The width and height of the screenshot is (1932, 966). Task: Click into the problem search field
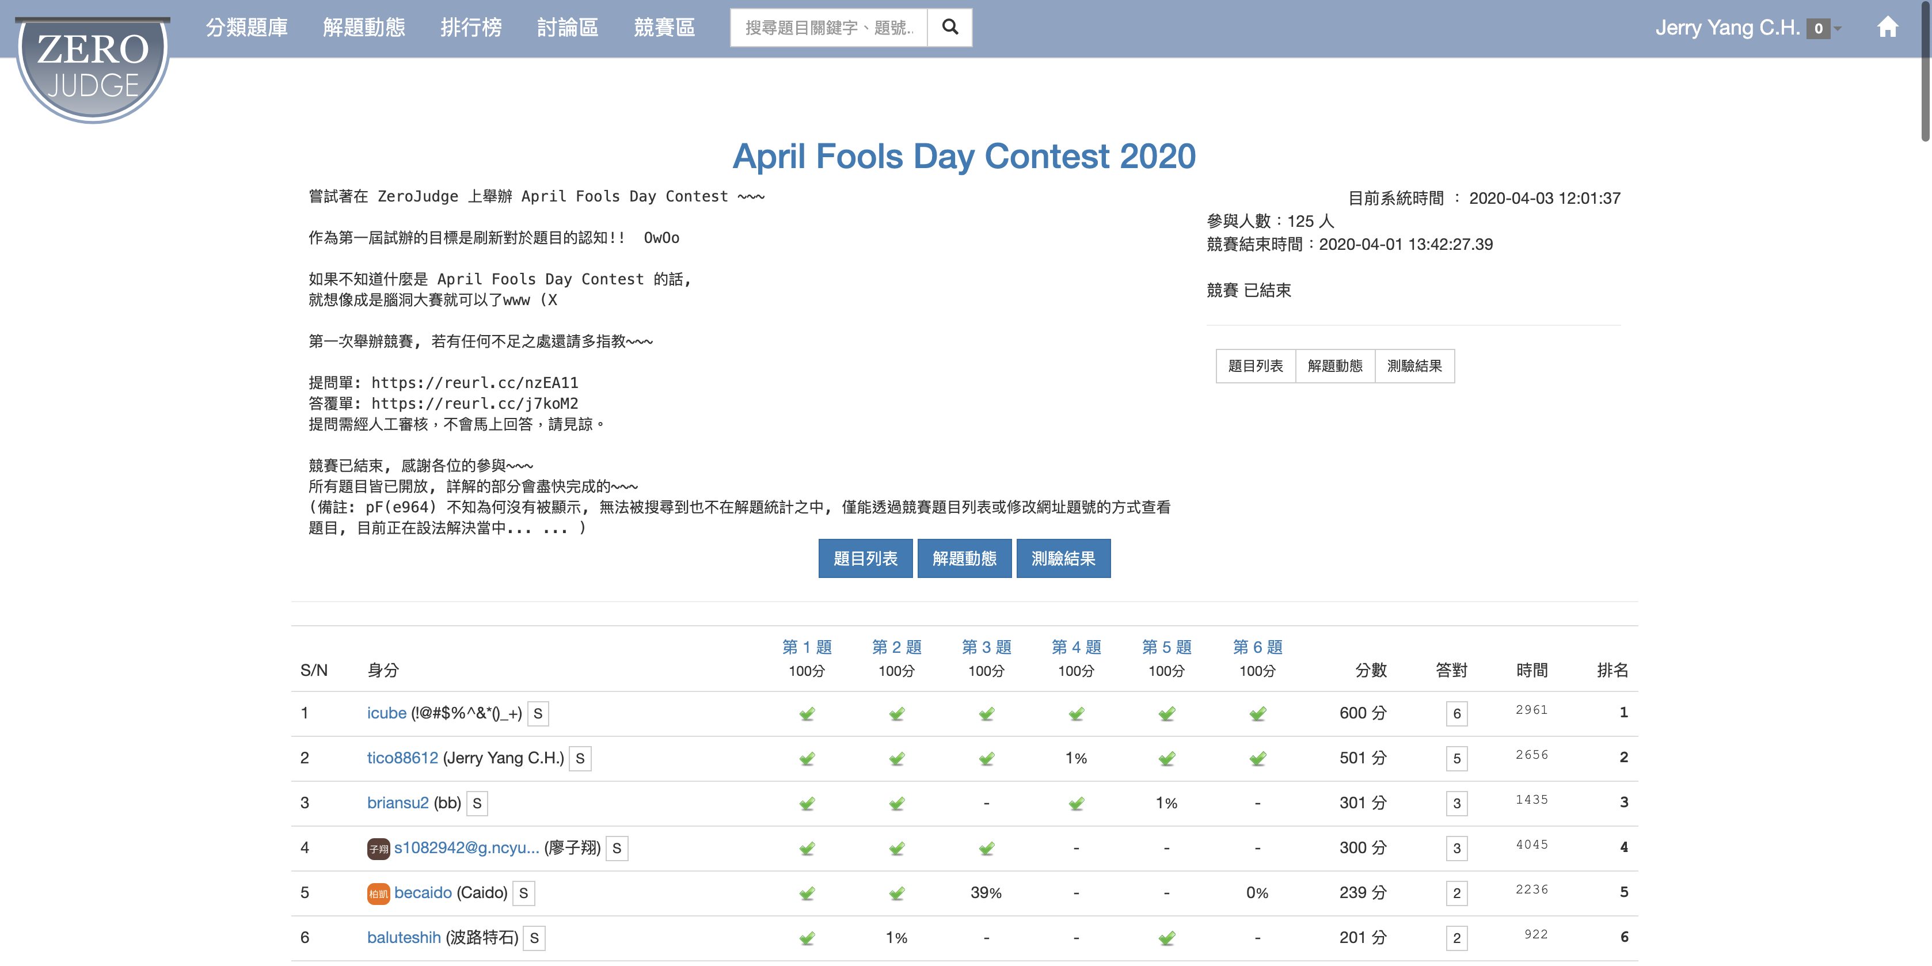tap(829, 28)
